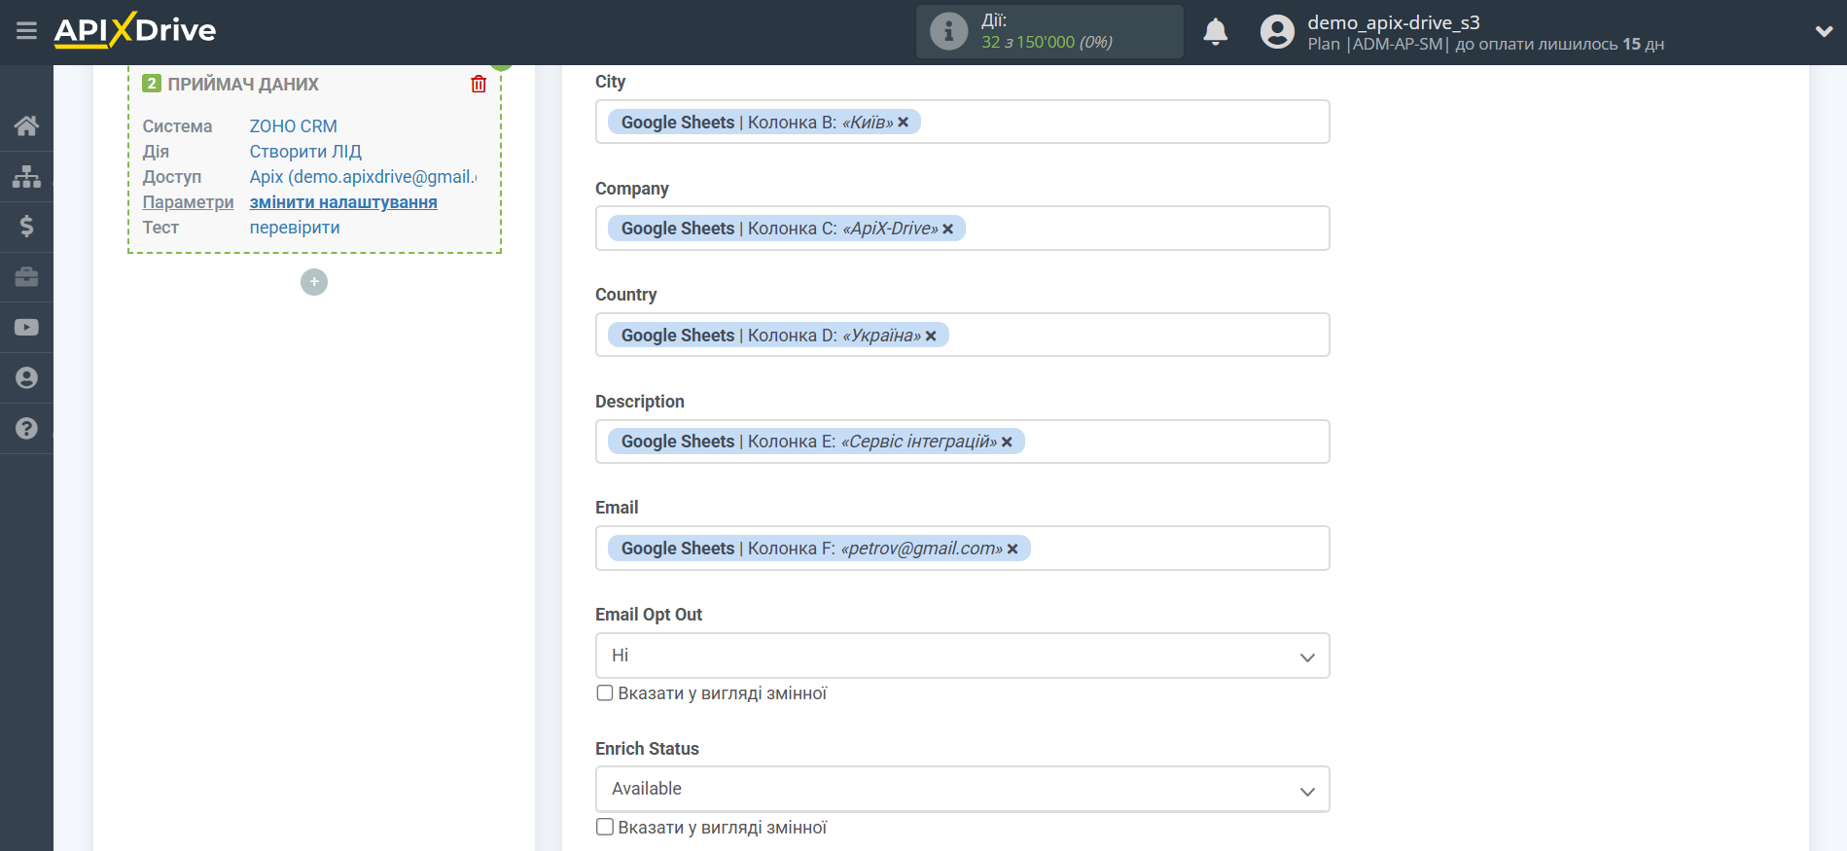Open the billing dollar icon in sidebar
Screen dimensions: 1847x851
[x=26, y=227]
